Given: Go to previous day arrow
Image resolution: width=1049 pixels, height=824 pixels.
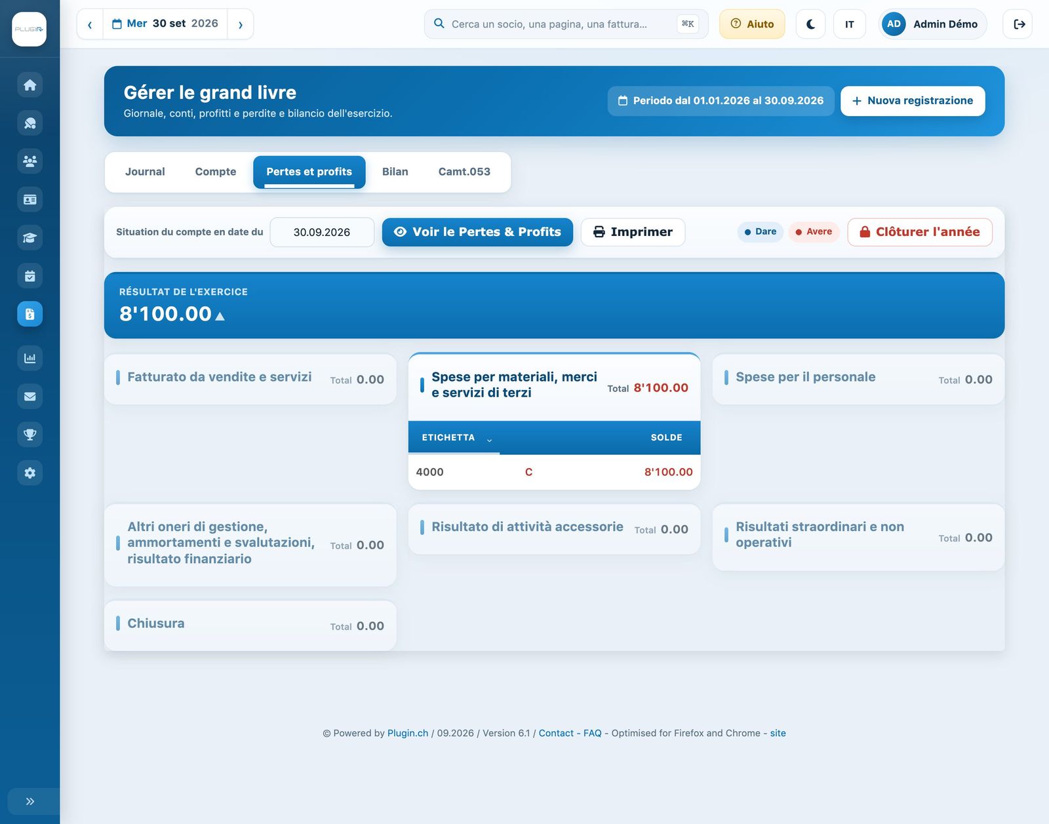Looking at the screenshot, I should [x=90, y=24].
